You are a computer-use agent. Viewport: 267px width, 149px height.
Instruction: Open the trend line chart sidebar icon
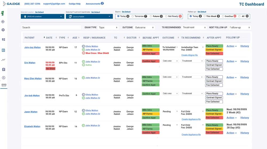[x=3, y=60]
